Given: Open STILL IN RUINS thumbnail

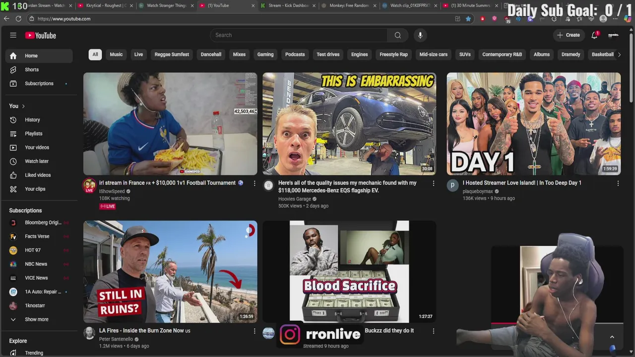Looking at the screenshot, I should [x=170, y=272].
